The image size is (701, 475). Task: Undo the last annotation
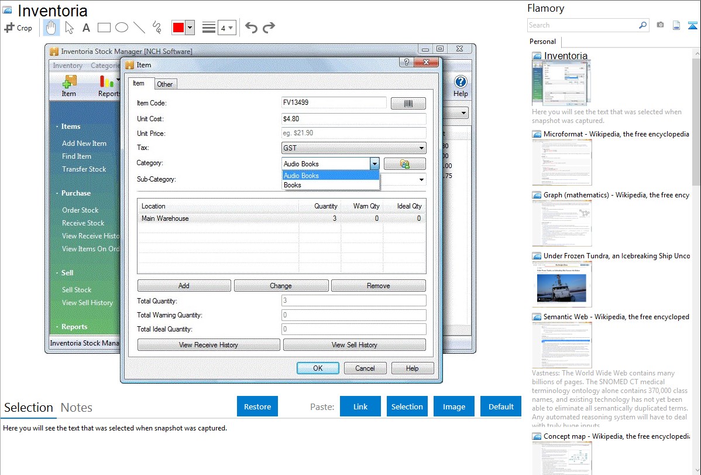point(251,28)
